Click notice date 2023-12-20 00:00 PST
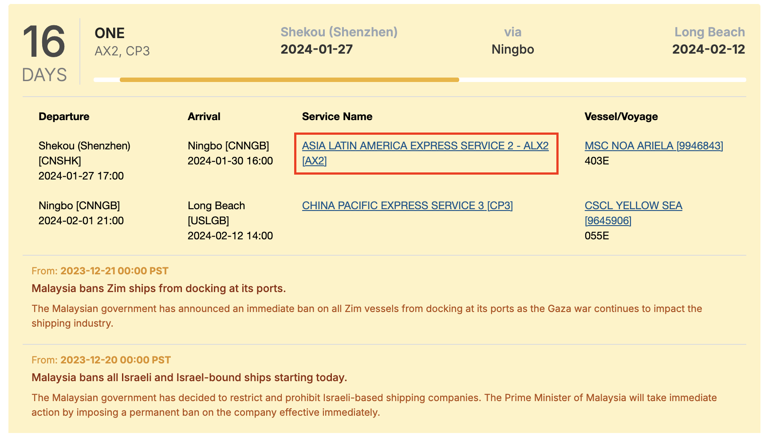The image size is (768, 437). (x=115, y=360)
